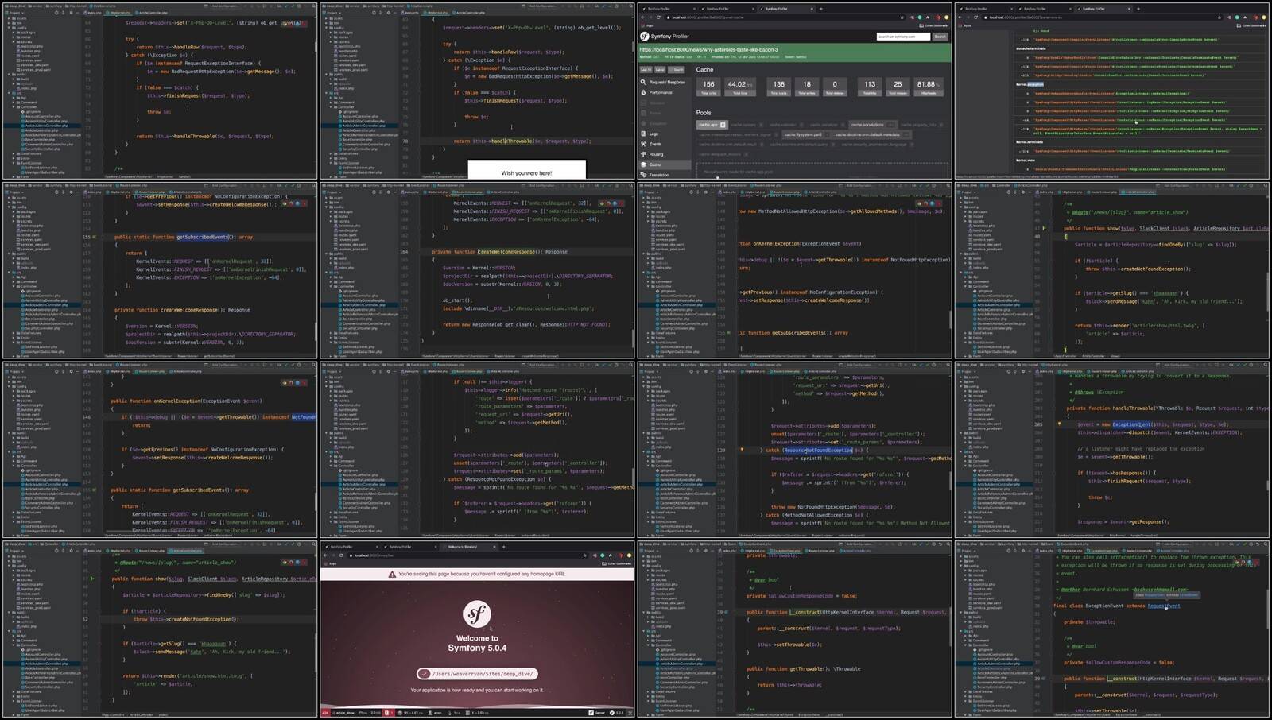This screenshot has height=720, width=1272.
Task: Select the cache.annotations pool tab
Action: [872, 125]
